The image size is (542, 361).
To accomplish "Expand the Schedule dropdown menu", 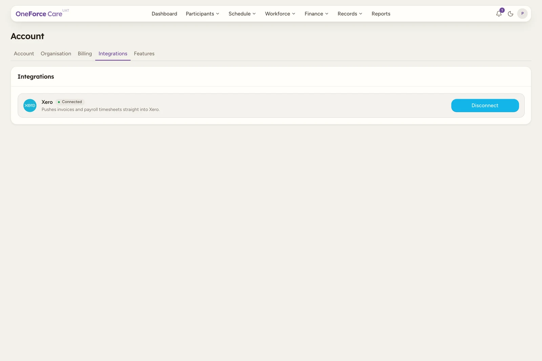I will (x=242, y=14).
